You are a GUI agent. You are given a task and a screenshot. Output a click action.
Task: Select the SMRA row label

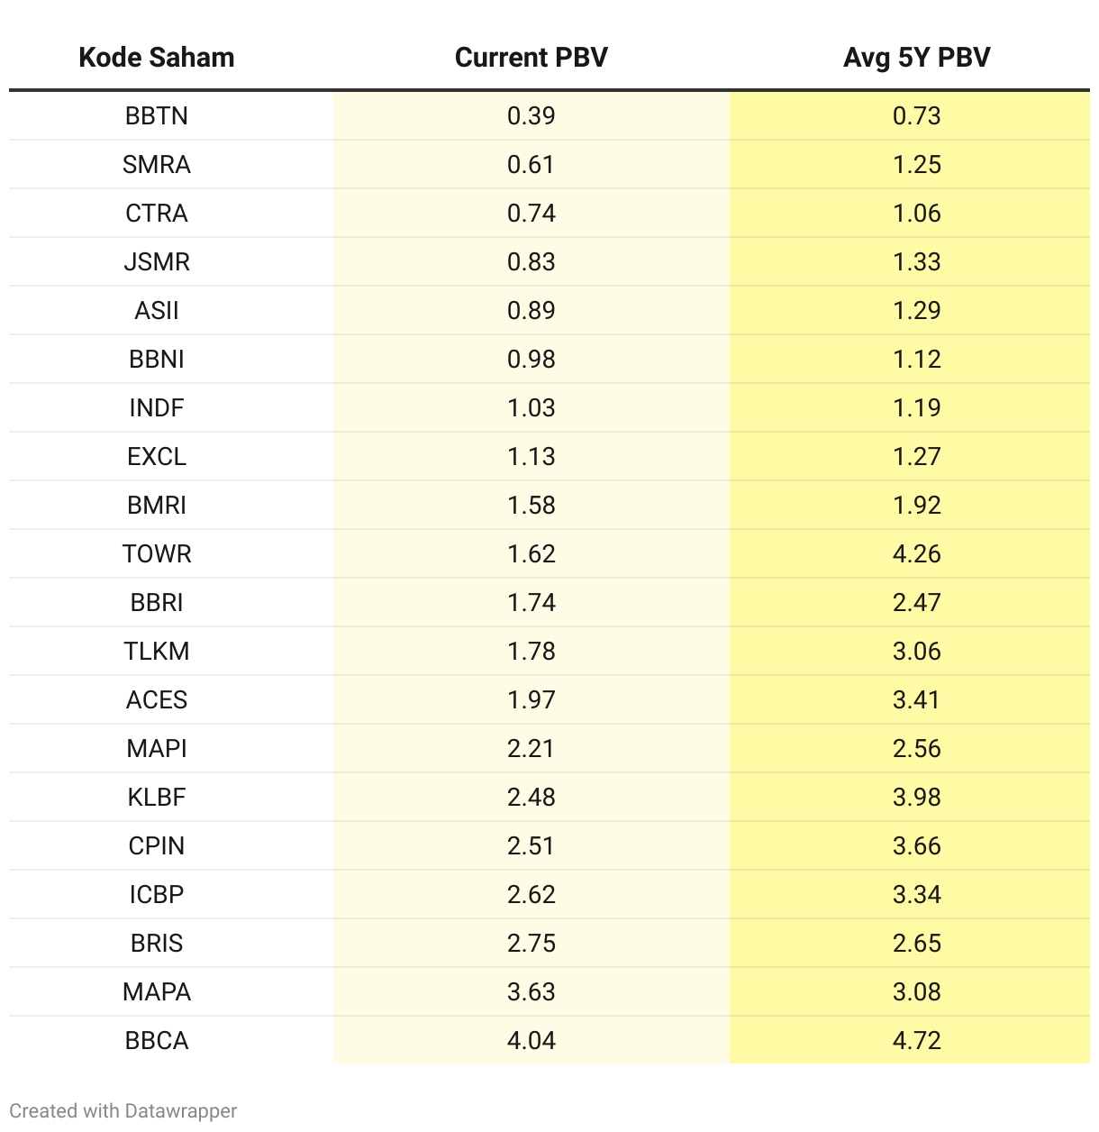[x=157, y=165]
